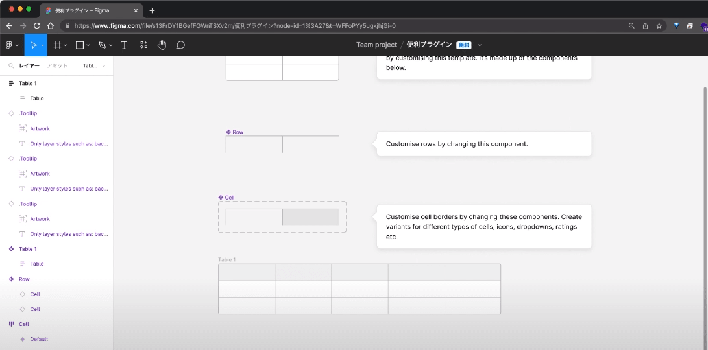Select the Pen tool
The width and height of the screenshot is (708, 350).
[102, 45]
